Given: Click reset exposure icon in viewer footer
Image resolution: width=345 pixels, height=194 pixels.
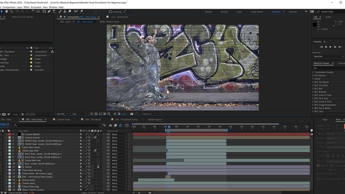Looking at the screenshot, I should (119, 114).
